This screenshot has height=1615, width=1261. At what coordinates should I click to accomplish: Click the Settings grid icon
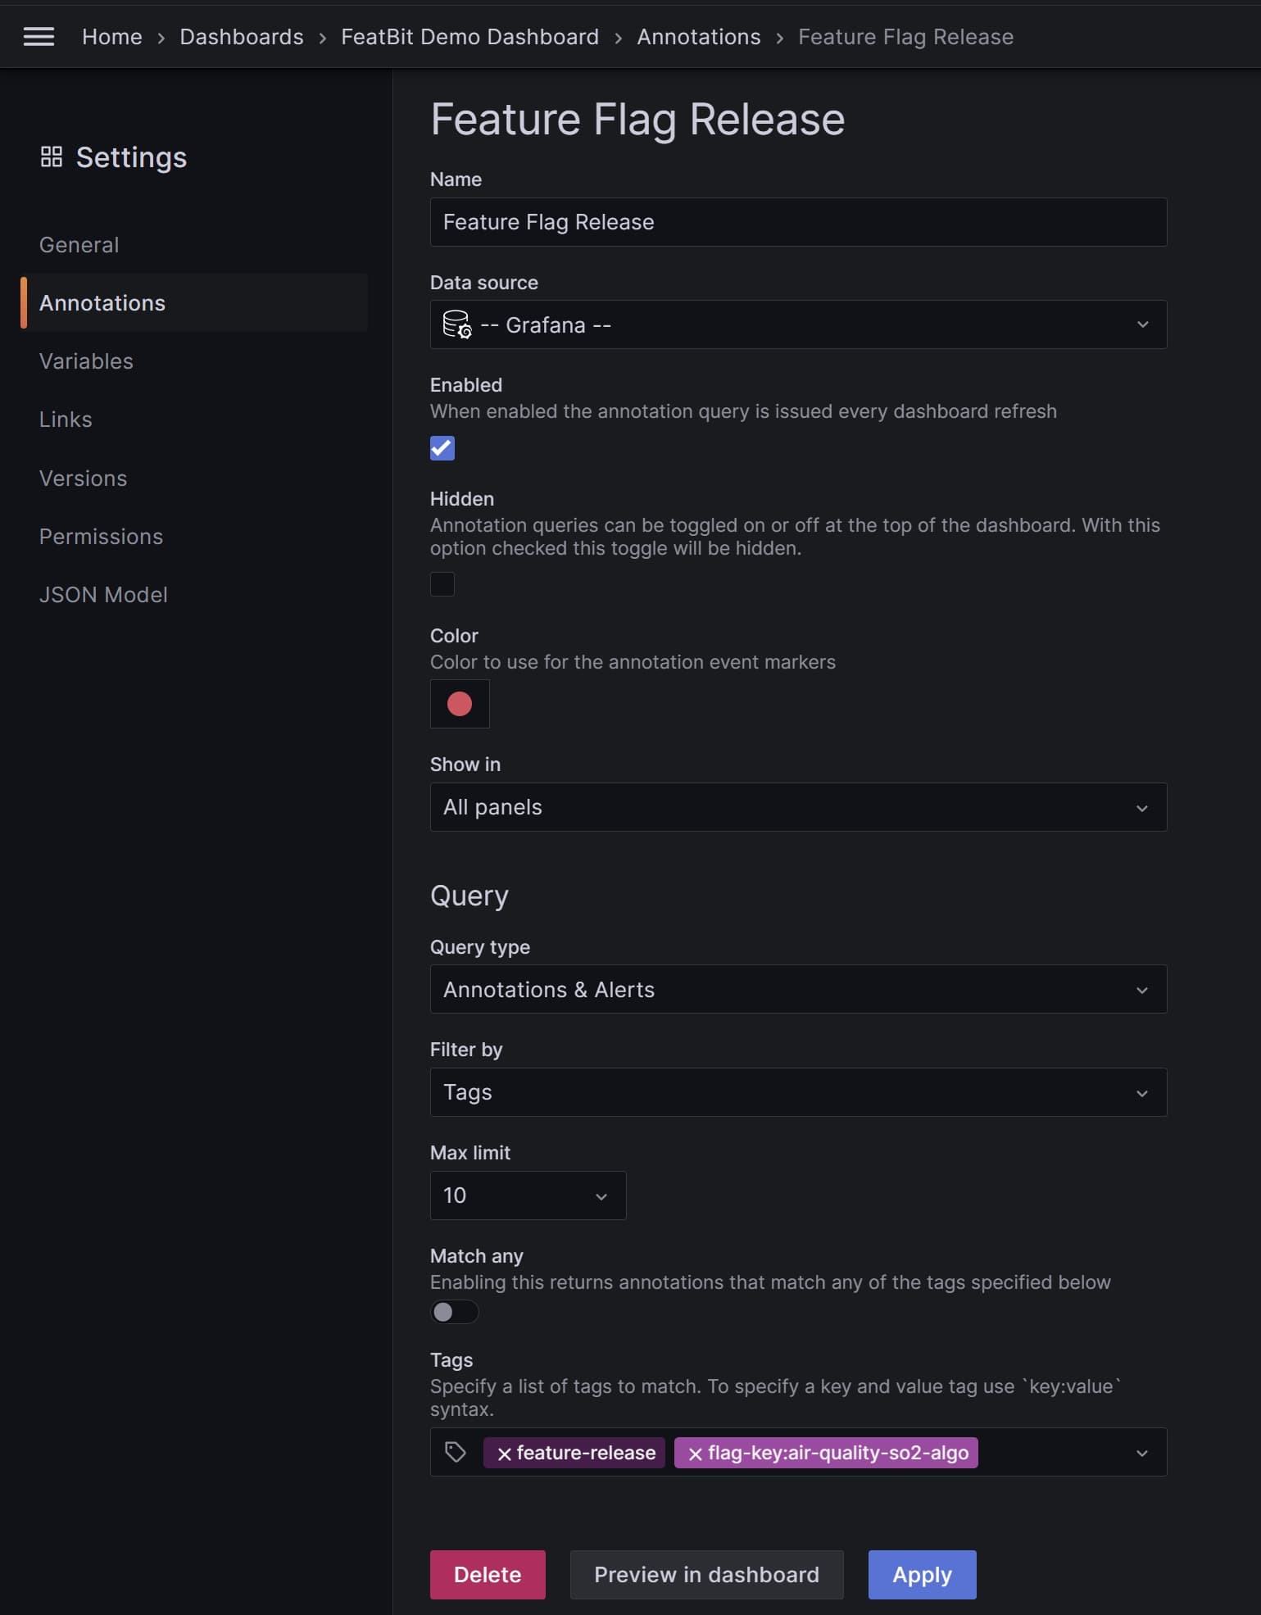(52, 157)
